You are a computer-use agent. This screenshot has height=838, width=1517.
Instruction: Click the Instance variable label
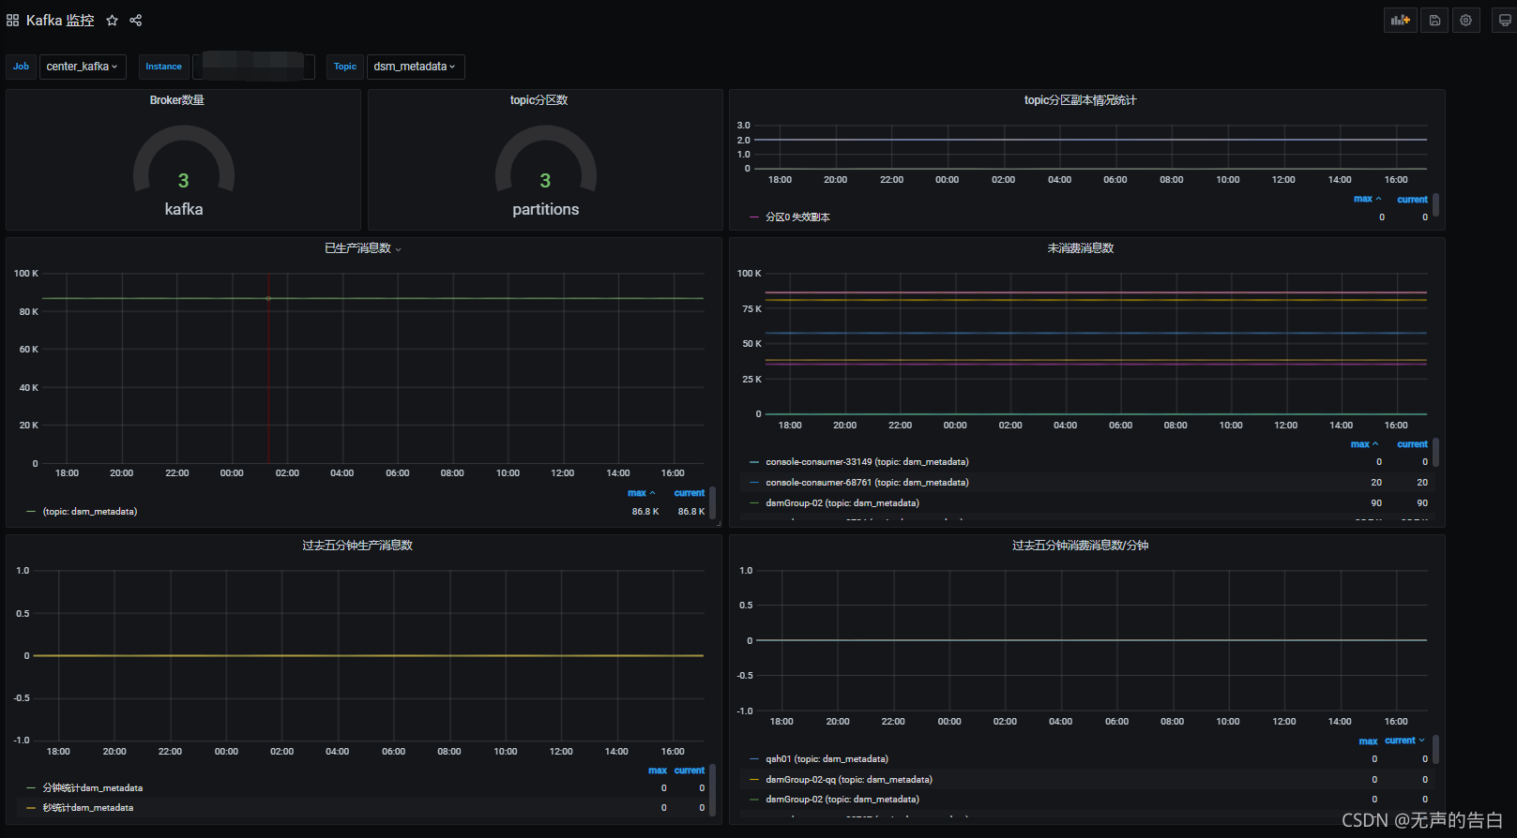click(163, 67)
